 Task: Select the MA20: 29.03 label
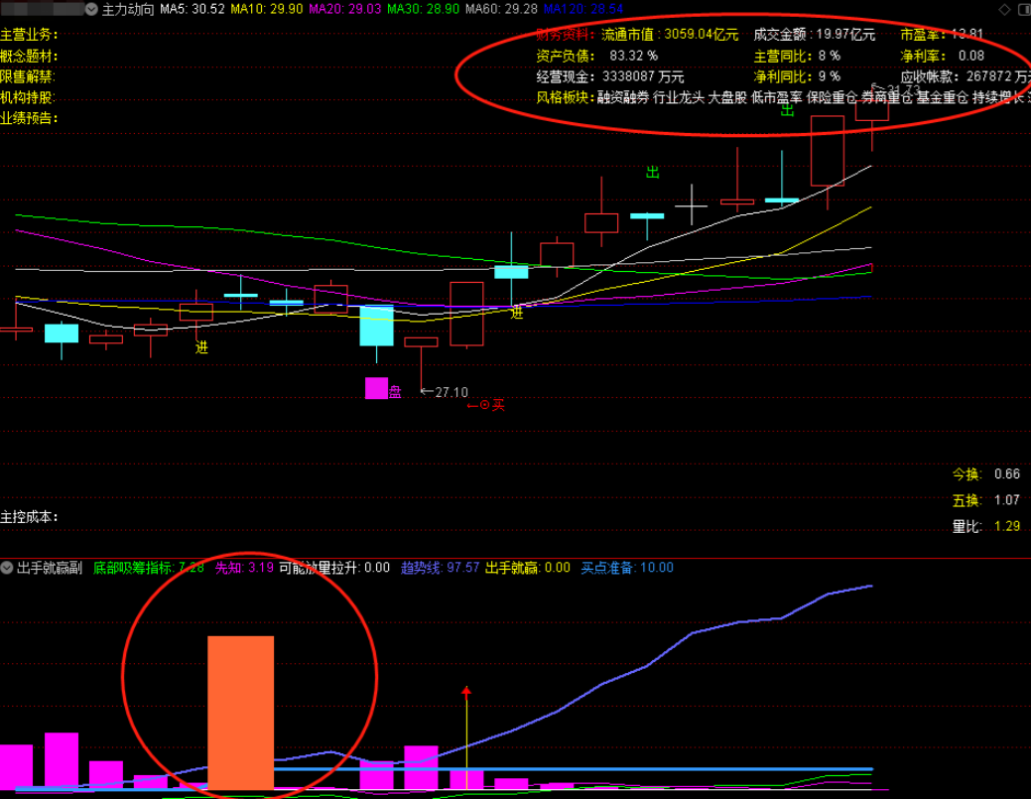point(344,9)
